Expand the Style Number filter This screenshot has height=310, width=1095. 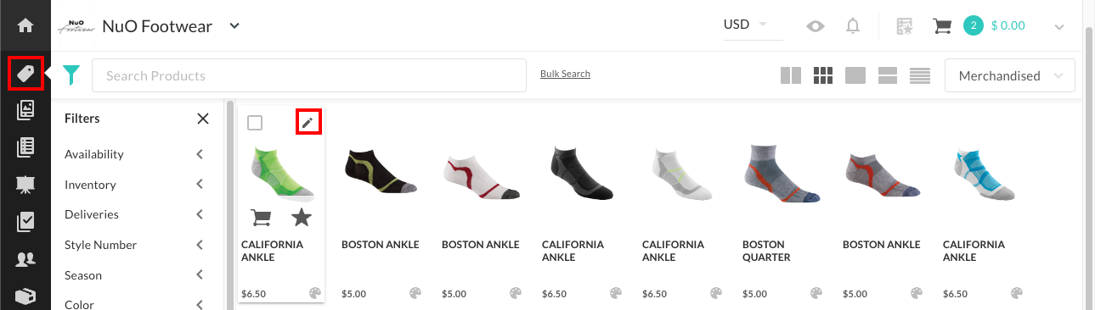click(134, 245)
